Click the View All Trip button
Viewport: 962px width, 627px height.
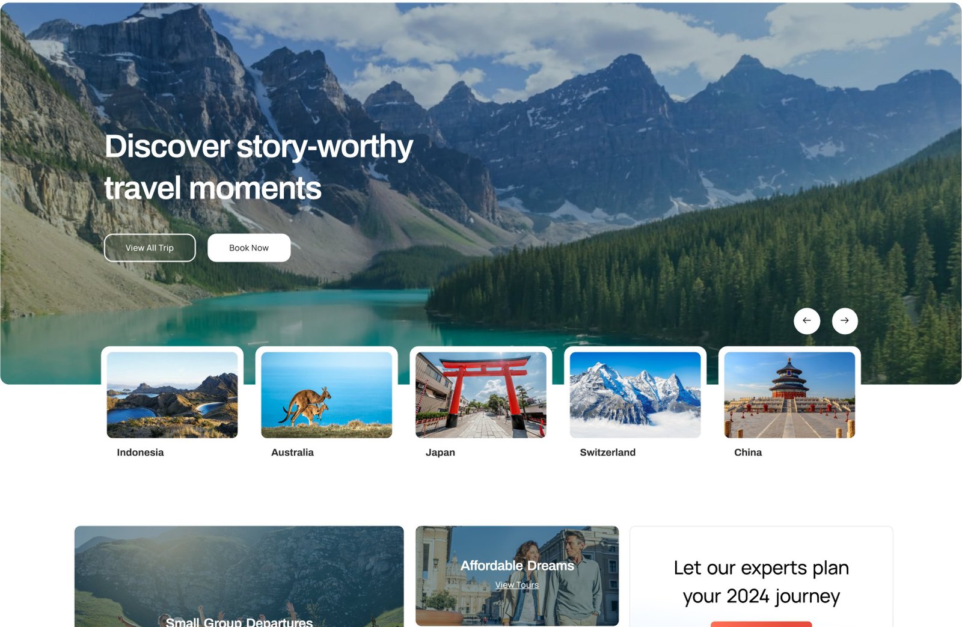pyautogui.click(x=150, y=248)
